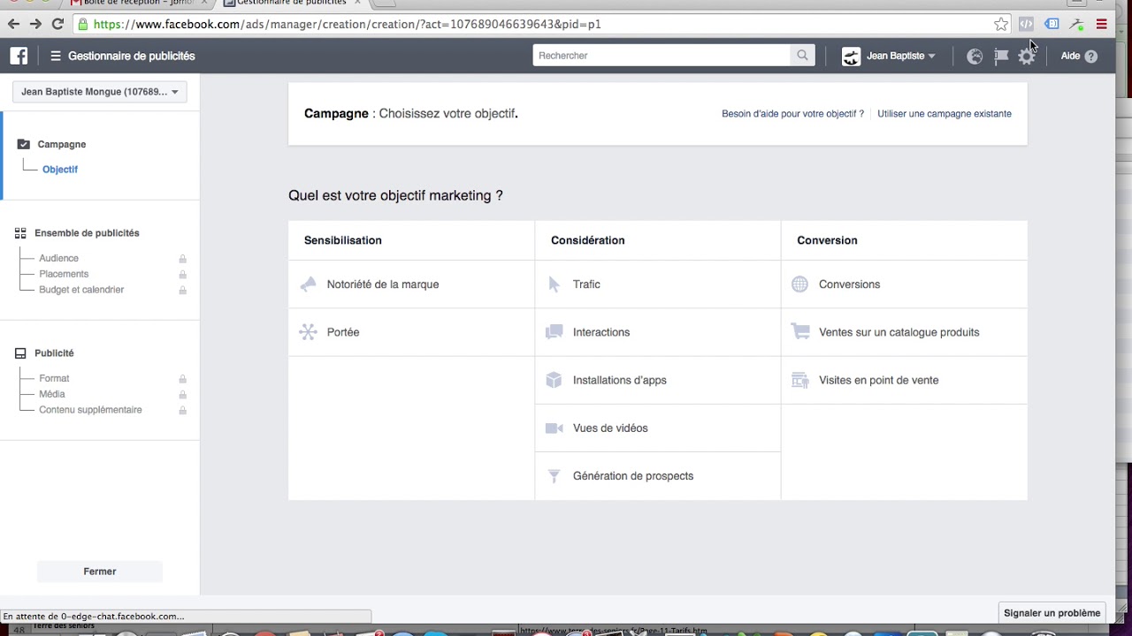Click the Génération de prospects funnel icon

point(555,476)
